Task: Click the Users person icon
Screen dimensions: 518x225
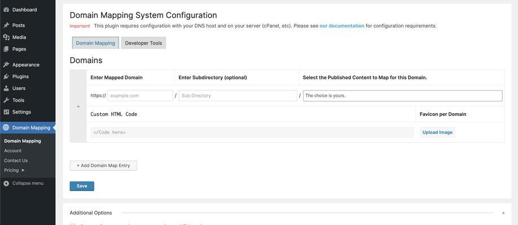Action: (x=6, y=88)
